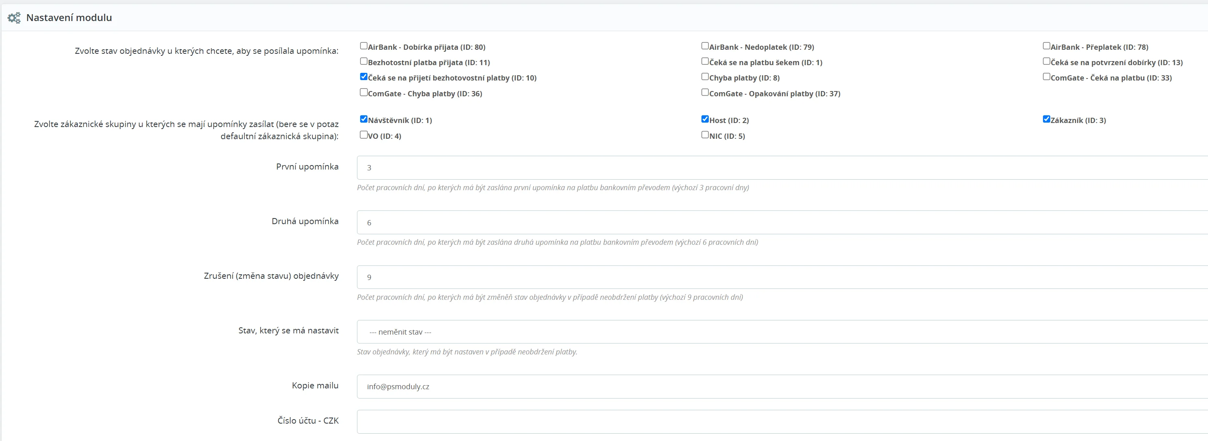
Task: Click the Zrušení objednávky days field
Action: pyautogui.click(x=778, y=277)
